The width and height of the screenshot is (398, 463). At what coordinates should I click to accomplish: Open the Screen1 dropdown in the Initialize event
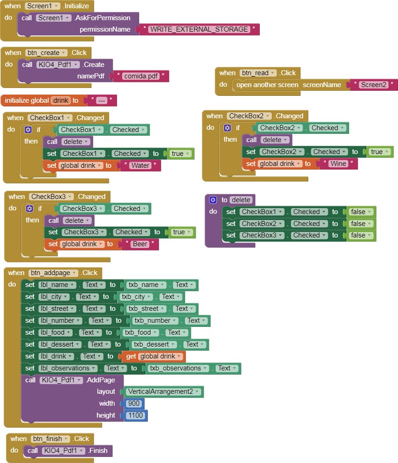[43, 6]
